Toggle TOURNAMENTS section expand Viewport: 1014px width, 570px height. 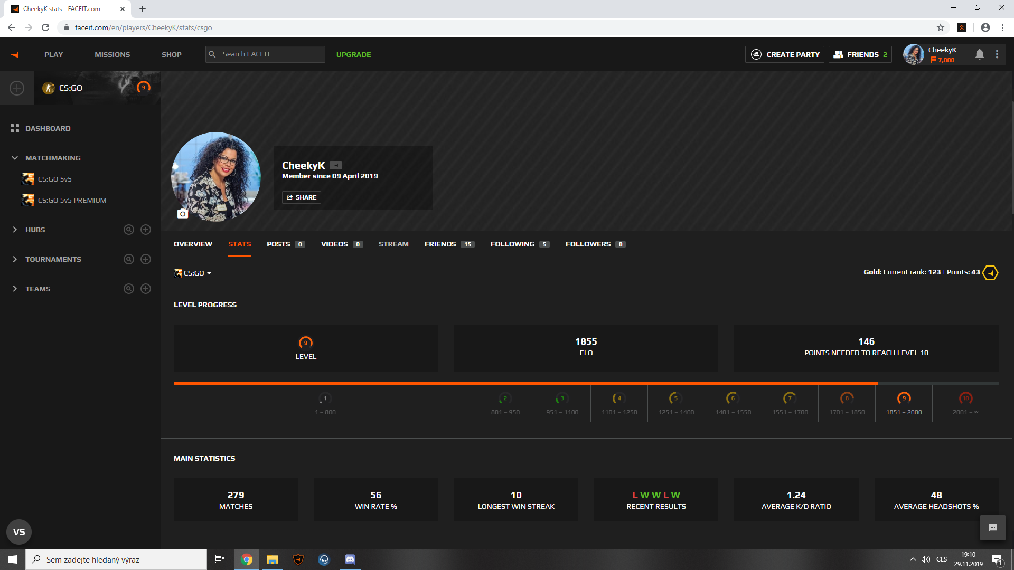(x=15, y=259)
